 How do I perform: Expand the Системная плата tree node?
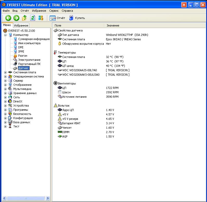(x=5, y=73)
